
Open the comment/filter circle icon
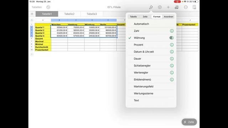160,7
